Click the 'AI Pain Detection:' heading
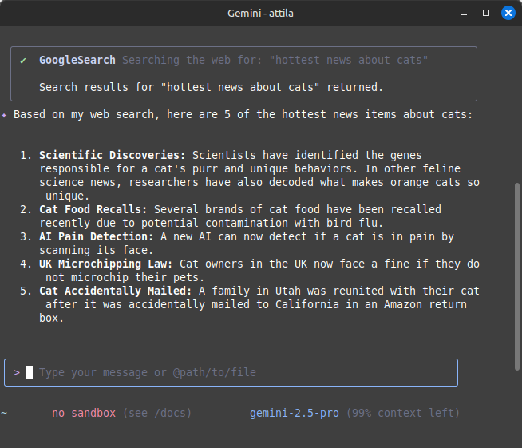Screen dimensions: 522x448 97,237
